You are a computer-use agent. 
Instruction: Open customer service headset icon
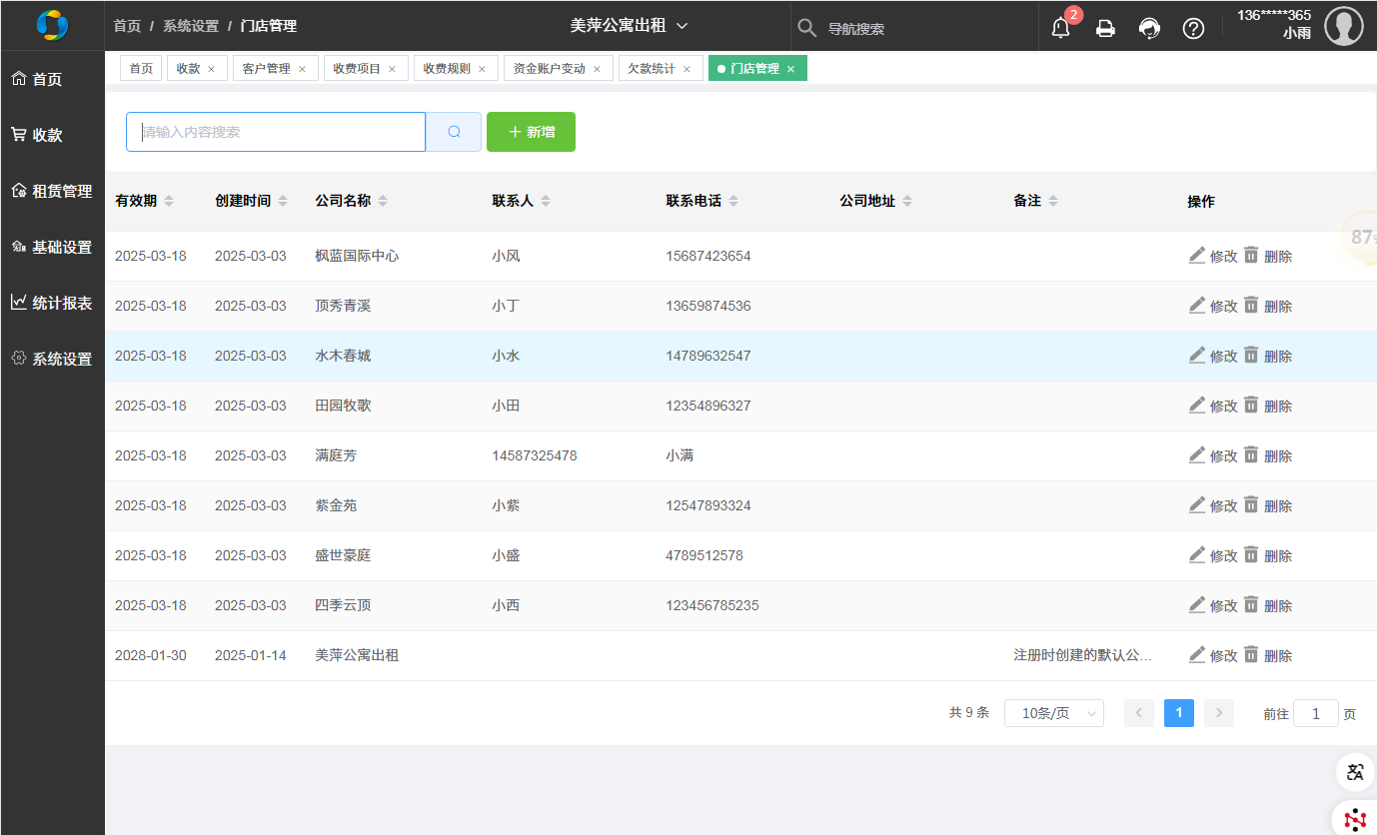point(1149,28)
